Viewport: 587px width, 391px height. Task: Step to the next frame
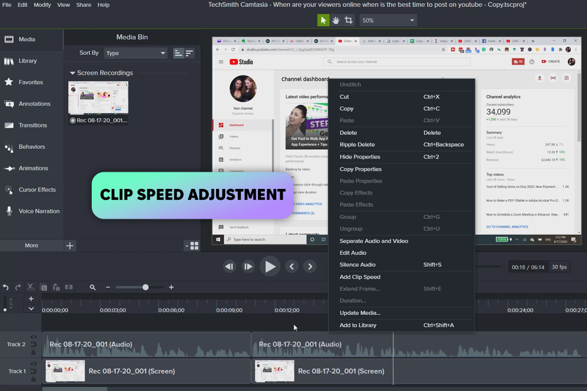point(248,267)
